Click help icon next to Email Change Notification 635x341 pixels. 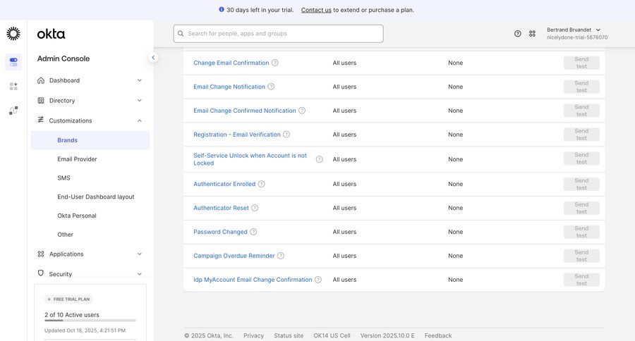pos(271,87)
